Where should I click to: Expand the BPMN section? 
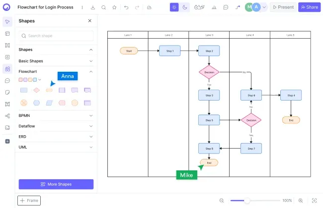(x=91, y=116)
